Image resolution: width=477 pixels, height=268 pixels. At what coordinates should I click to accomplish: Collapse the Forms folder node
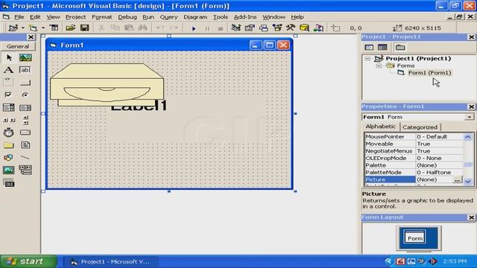(379, 66)
